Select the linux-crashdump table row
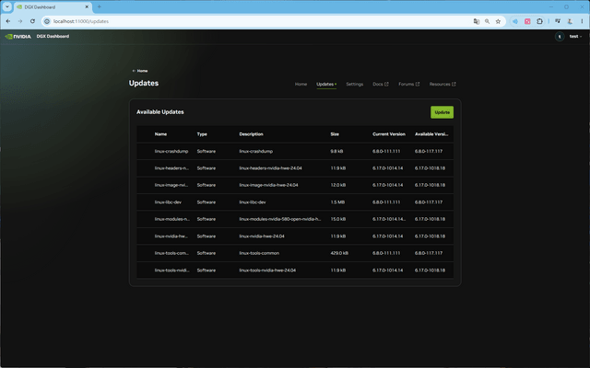590x368 pixels. (295, 151)
